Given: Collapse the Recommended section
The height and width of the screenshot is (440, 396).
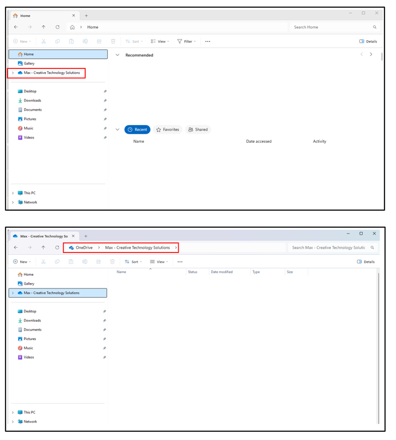Looking at the screenshot, I should [117, 55].
